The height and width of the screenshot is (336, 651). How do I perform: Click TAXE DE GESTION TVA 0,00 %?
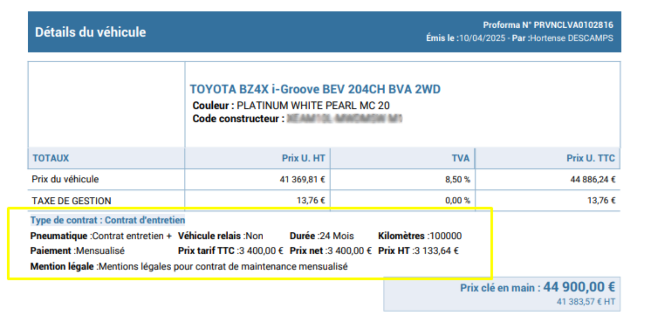pyautogui.click(x=458, y=200)
